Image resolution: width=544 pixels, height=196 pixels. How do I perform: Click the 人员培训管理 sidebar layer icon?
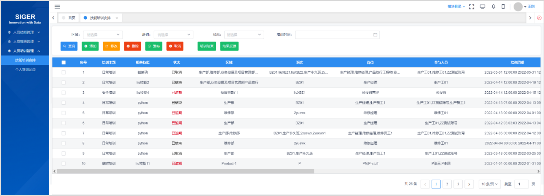(x=9, y=51)
